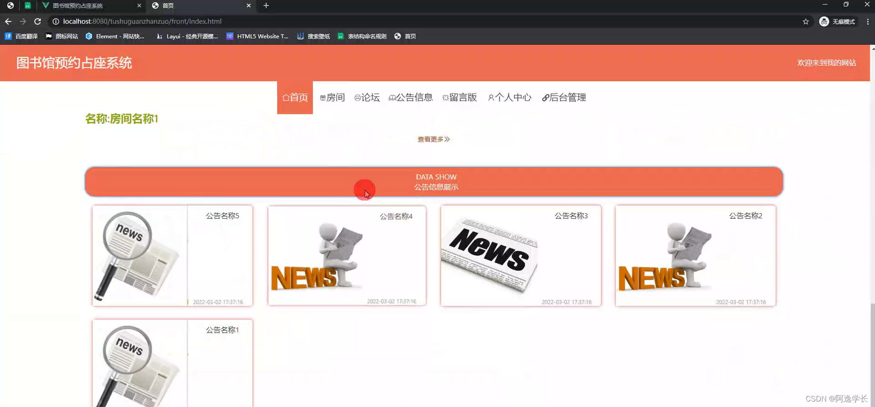Screen dimensions: 875x407
Task: Click the DATA SHOW 公告信息展示 banner
Action: [x=434, y=182]
